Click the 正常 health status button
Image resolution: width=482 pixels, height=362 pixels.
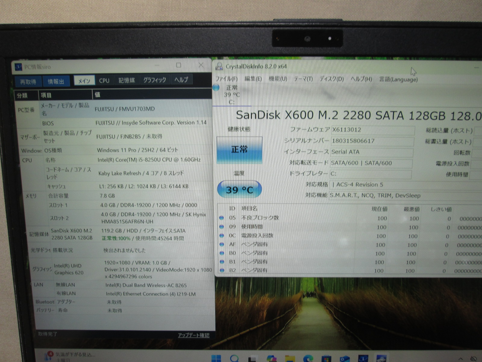(239, 150)
